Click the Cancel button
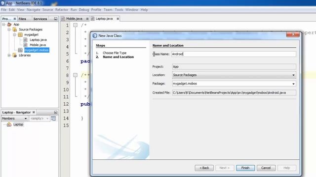Viewport: 316px width, 177px height. pos(266,168)
